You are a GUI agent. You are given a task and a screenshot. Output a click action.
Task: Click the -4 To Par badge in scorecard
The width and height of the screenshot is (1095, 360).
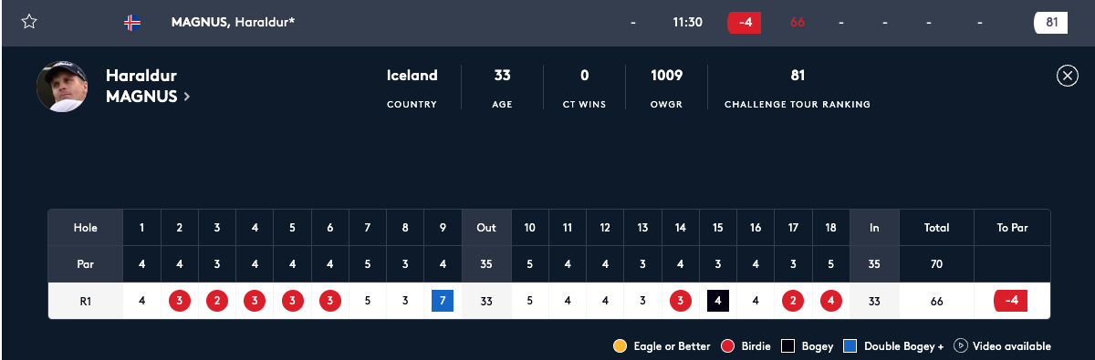[1012, 301]
